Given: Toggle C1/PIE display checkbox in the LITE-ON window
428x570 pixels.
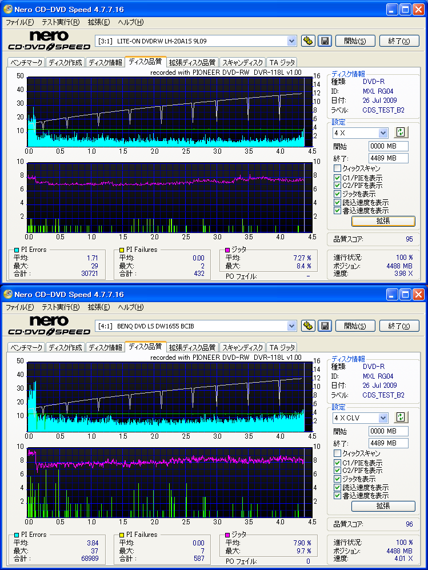Looking at the screenshot, I should pyautogui.click(x=337, y=178).
